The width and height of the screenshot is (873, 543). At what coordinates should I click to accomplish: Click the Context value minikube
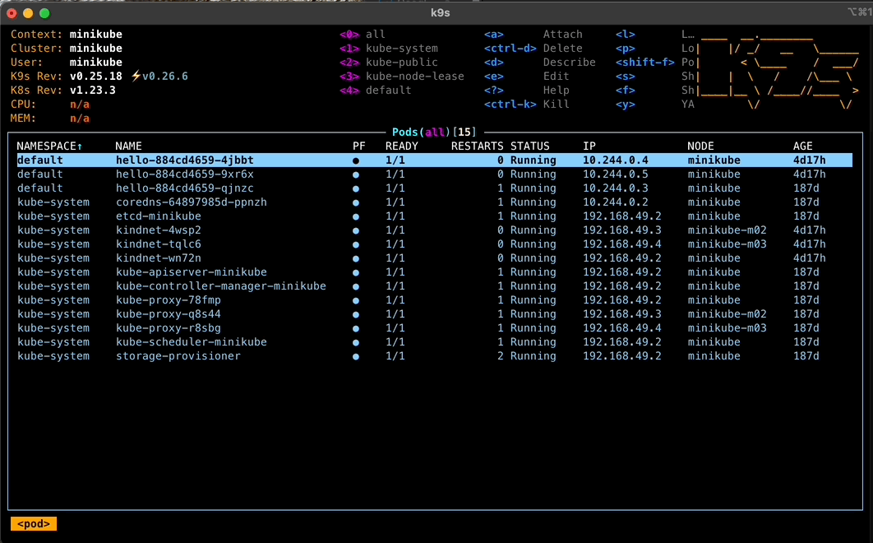click(x=95, y=34)
